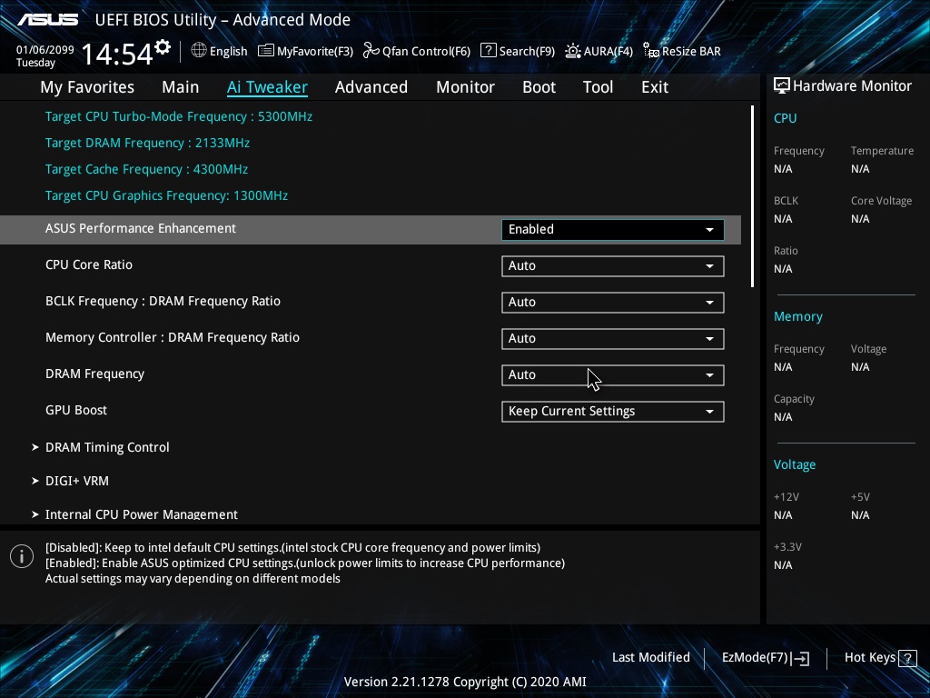This screenshot has width=930, height=698.
Task: Click Search(F9) label
Action: 527,52
